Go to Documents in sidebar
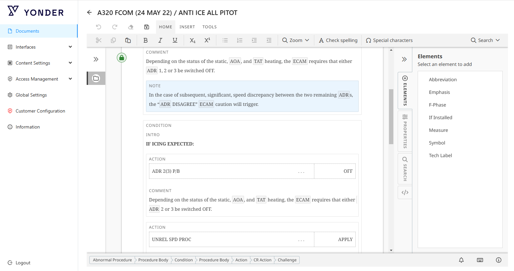514x271 pixels. click(x=39, y=31)
